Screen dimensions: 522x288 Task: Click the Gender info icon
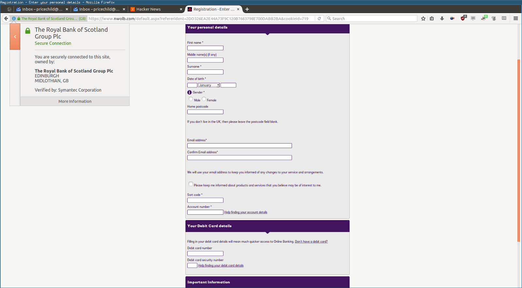[190, 92]
